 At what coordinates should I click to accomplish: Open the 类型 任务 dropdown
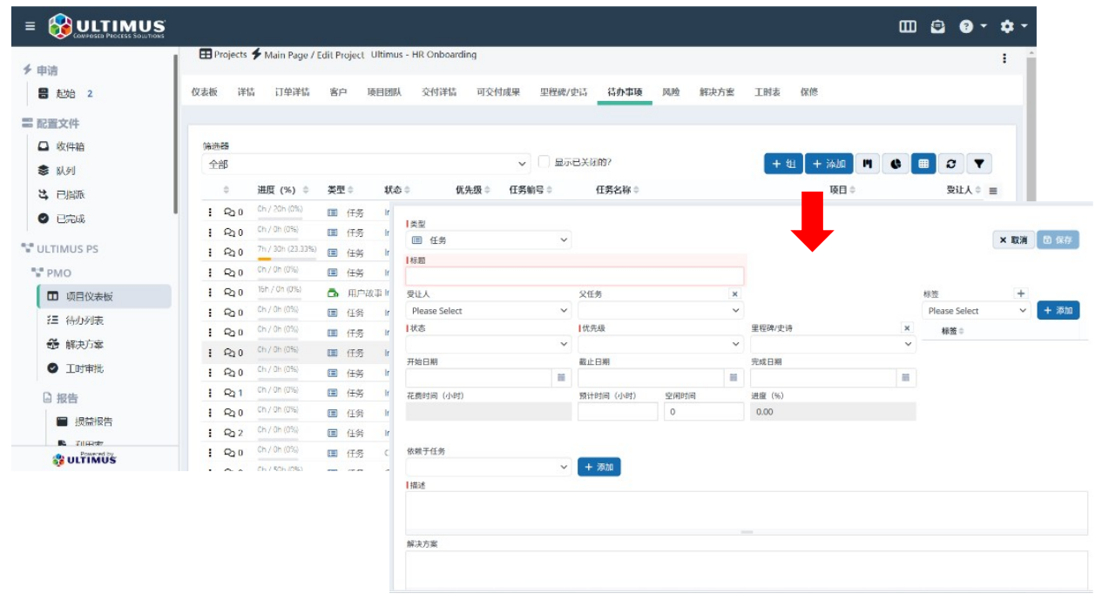click(x=489, y=239)
